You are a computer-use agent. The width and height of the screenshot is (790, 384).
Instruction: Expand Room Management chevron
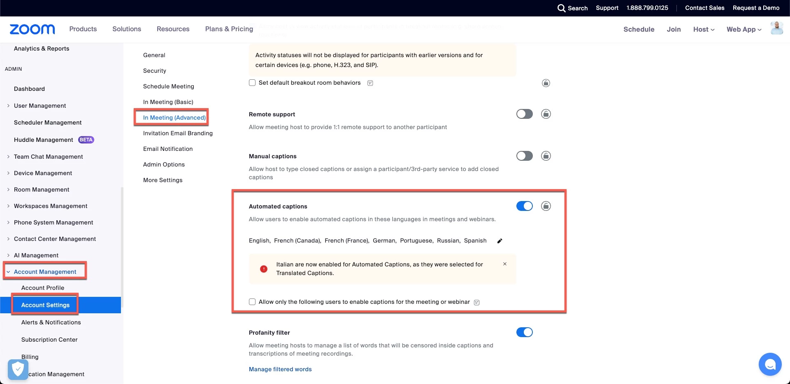tap(8, 190)
